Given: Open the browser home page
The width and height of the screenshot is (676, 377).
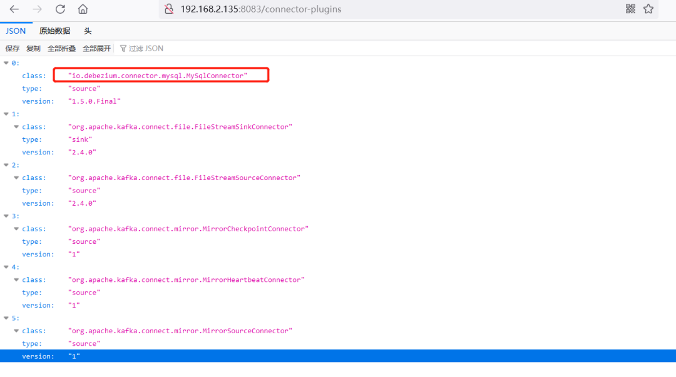Looking at the screenshot, I should pos(83,9).
